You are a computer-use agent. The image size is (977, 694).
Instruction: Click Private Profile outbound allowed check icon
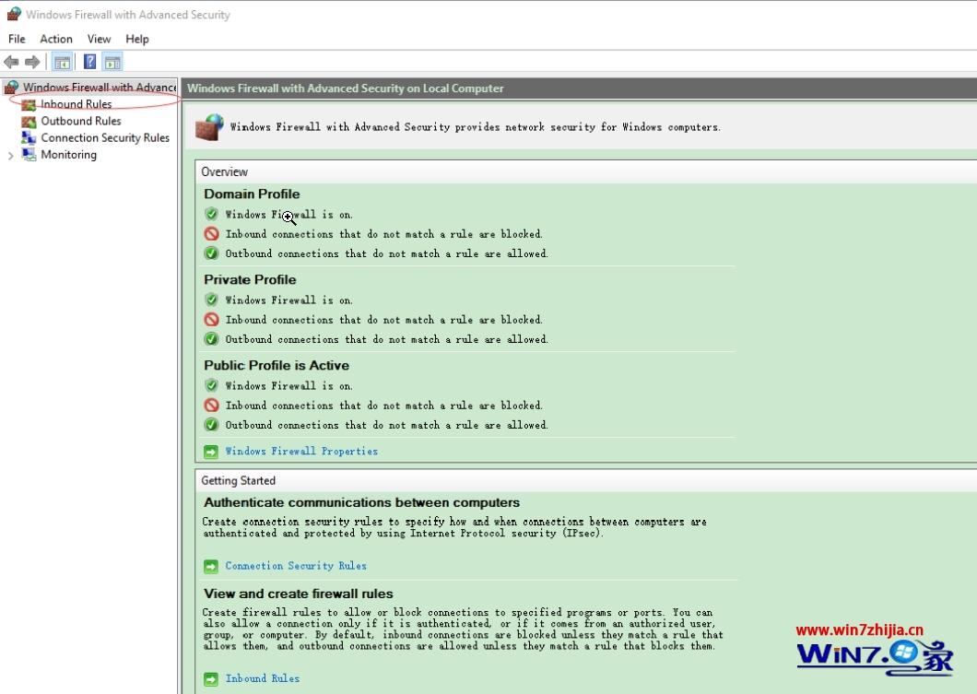(x=211, y=339)
